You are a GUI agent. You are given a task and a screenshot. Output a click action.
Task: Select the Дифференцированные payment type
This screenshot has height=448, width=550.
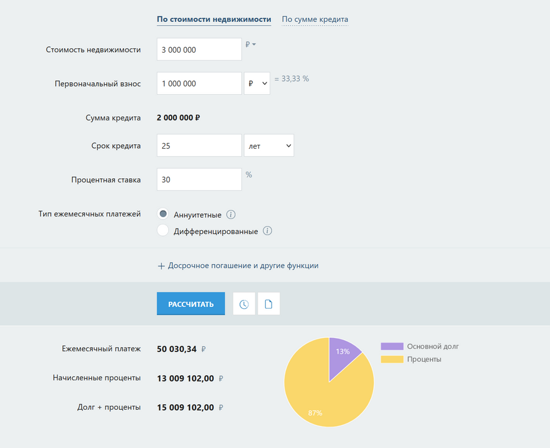click(x=163, y=230)
